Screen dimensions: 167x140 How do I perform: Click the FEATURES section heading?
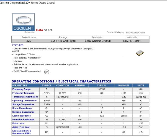(x=18, y=45)
